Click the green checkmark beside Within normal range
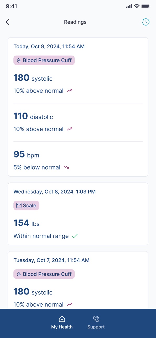The height and width of the screenshot is (338, 156). point(75,236)
